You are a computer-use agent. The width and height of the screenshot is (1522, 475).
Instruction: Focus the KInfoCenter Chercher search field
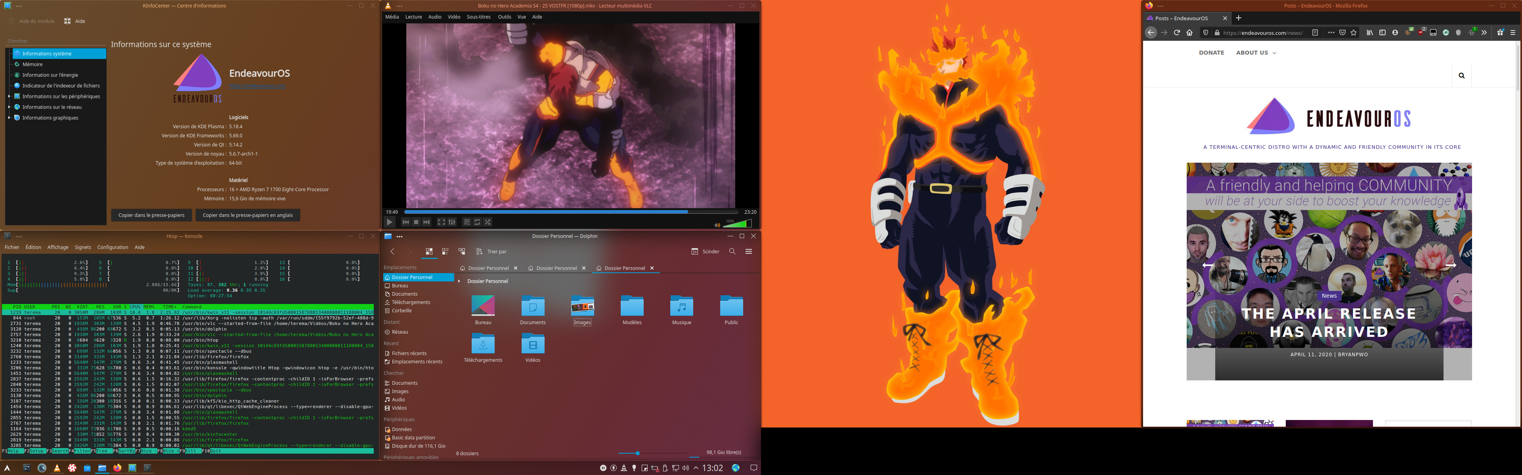[56, 41]
